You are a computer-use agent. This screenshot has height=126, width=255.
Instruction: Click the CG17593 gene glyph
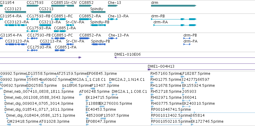(x=33, y=6)
